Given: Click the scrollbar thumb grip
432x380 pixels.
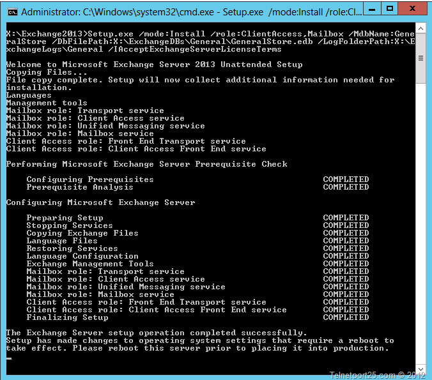Looking at the screenshot, I should pyautogui.click(x=420, y=59).
